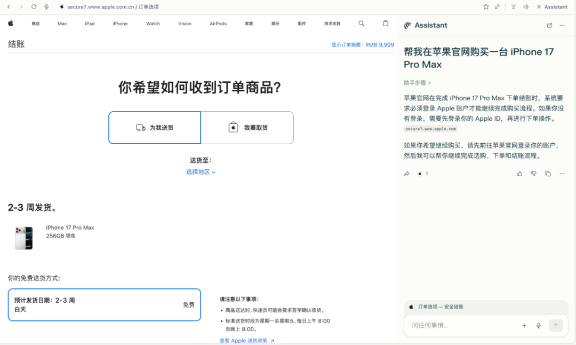Copy the Assistant response
Viewport: 576px width, 345px height.
click(x=548, y=174)
